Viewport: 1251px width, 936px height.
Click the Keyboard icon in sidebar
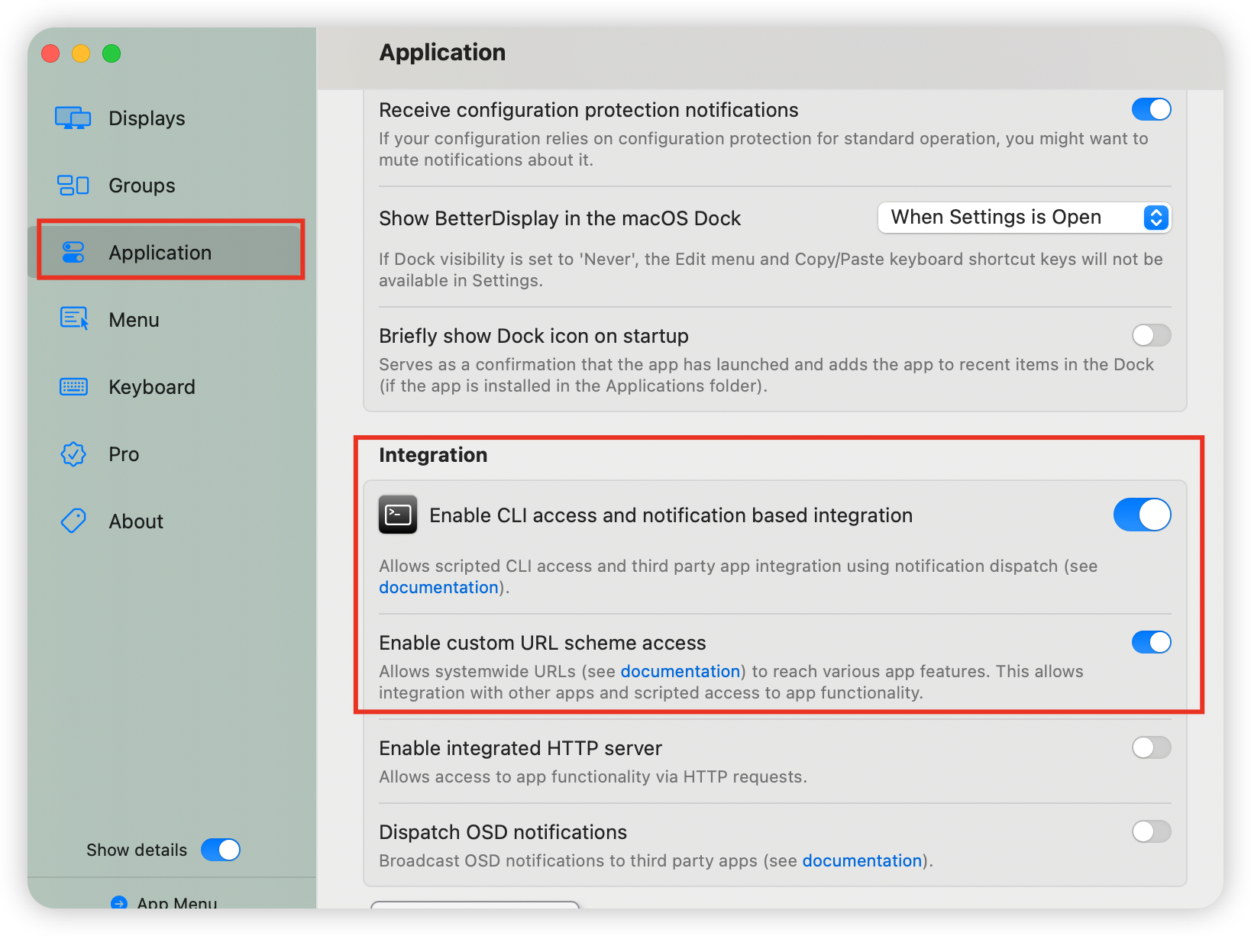[x=73, y=387]
